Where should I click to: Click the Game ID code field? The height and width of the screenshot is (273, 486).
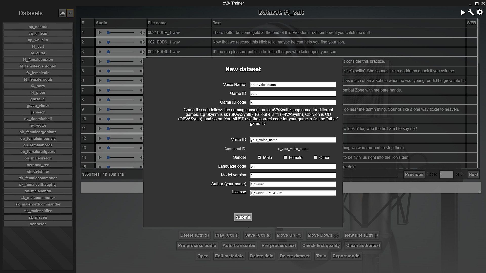point(293,103)
